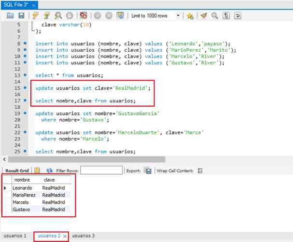The height and width of the screenshot is (242, 293).
Task: Close the usuarios 2 result tab
Action: click(x=65, y=236)
